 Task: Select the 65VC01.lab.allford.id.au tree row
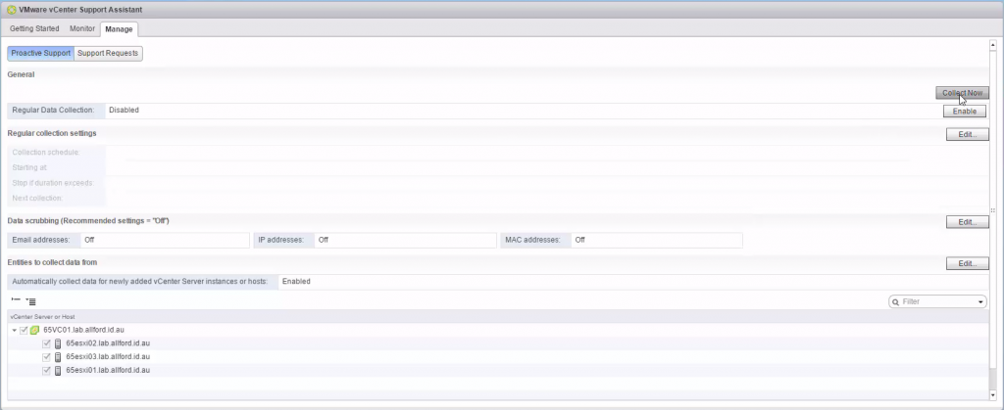coord(497,330)
